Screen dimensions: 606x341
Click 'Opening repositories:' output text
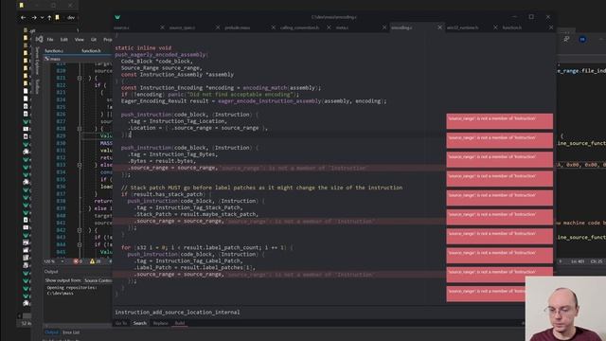tap(72, 288)
